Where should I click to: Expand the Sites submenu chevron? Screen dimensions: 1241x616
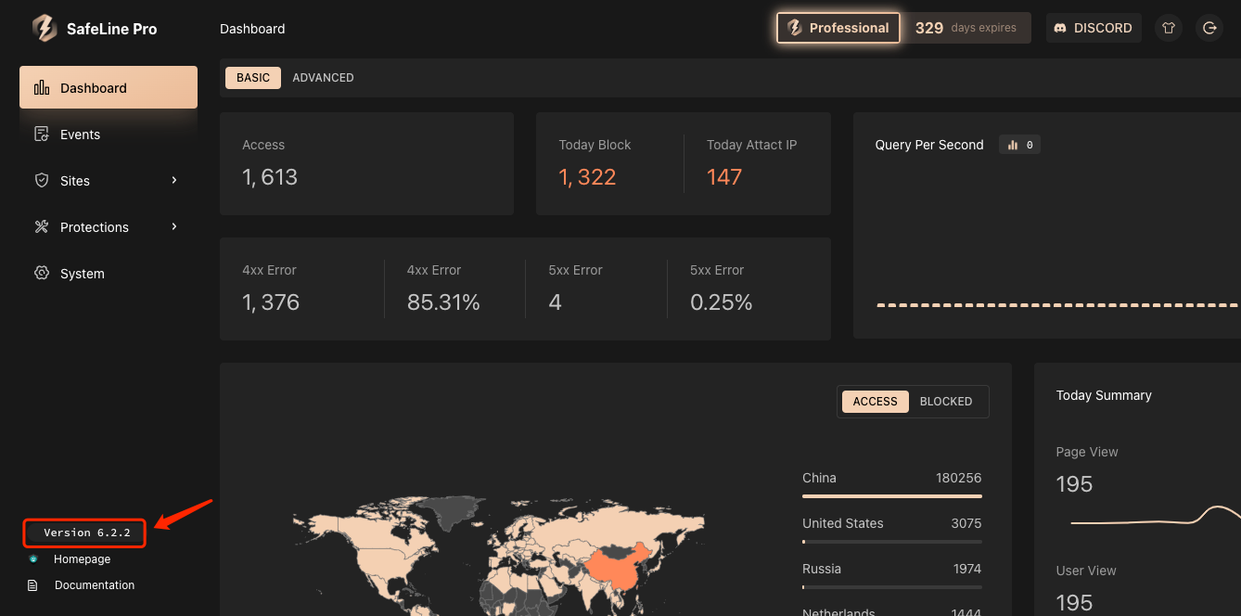click(x=174, y=180)
